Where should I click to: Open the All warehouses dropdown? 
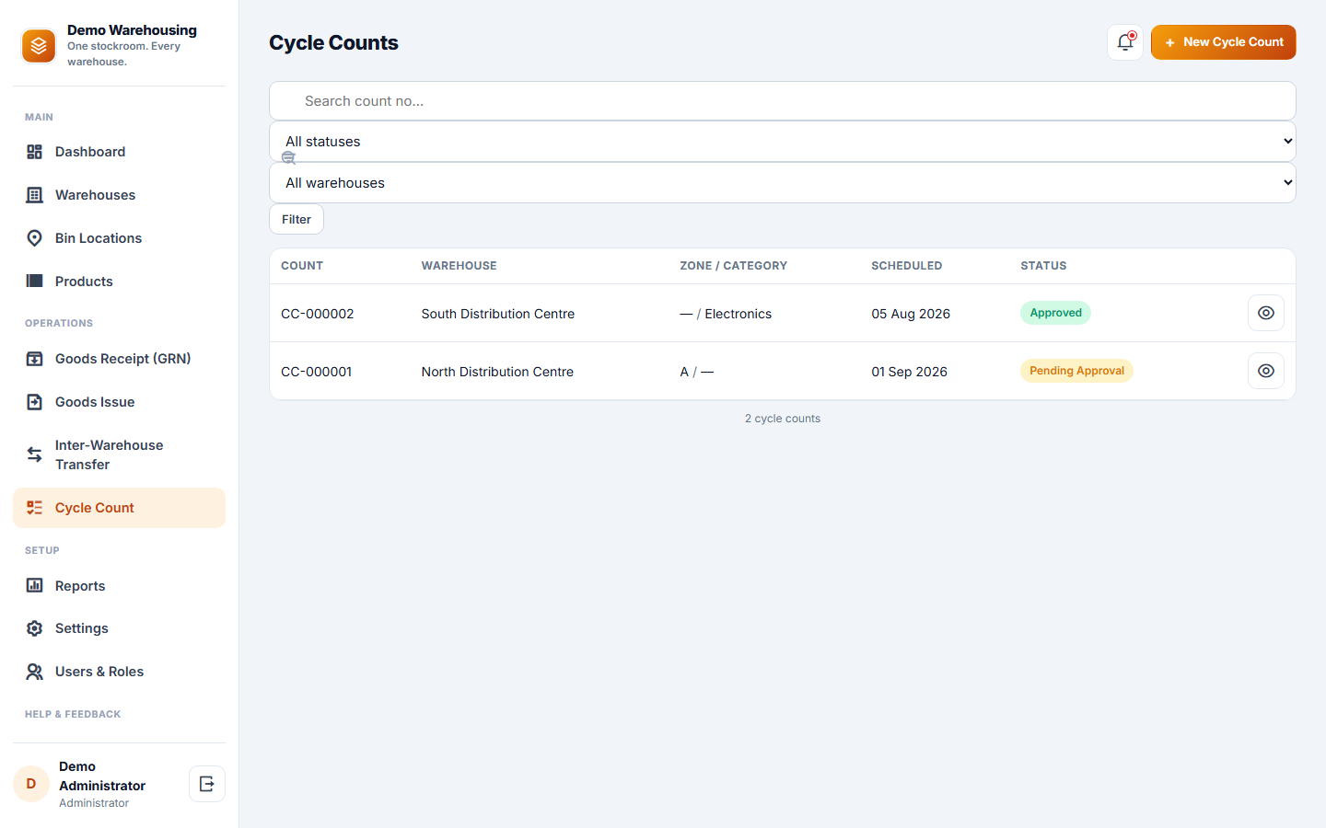[x=783, y=183]
